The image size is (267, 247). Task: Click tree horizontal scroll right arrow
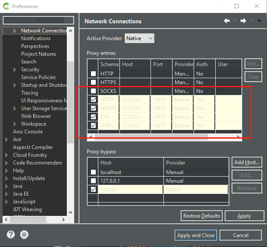point(63,219)
